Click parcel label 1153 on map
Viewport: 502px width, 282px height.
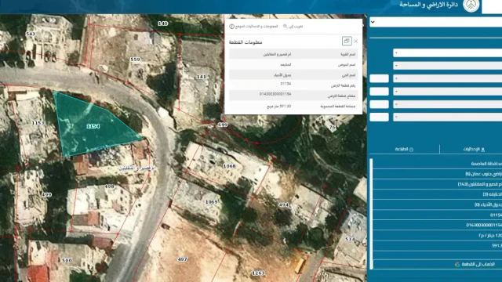pyautogui.click(x=38, y=123)
